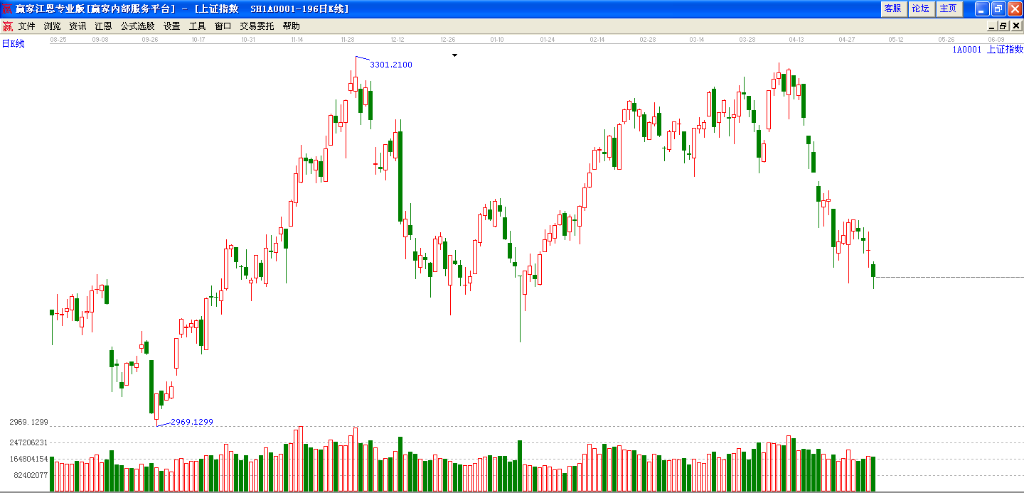Click the 3301.2100 high price label
This screenshot has height=495, width=1024.
coord(391,65)
